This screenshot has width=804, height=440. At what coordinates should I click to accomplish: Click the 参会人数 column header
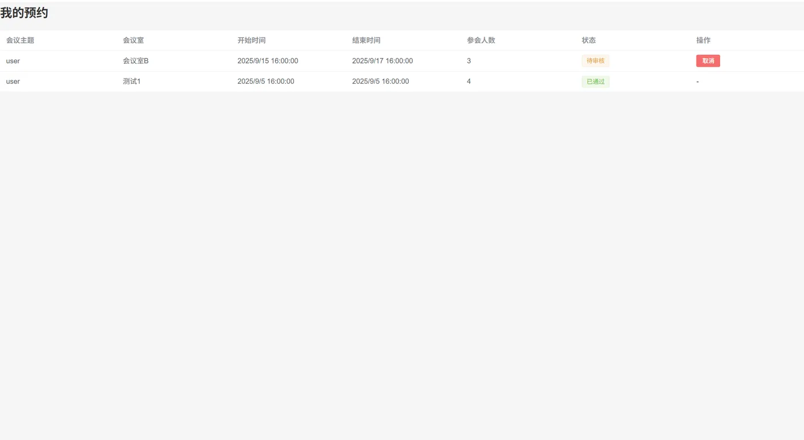481,40
